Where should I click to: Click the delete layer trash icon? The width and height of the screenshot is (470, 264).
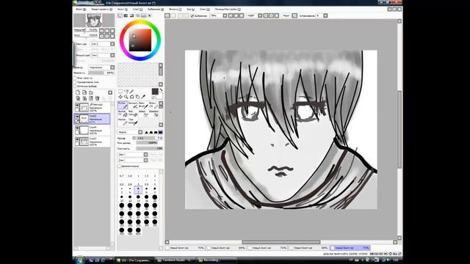[98, 98]
